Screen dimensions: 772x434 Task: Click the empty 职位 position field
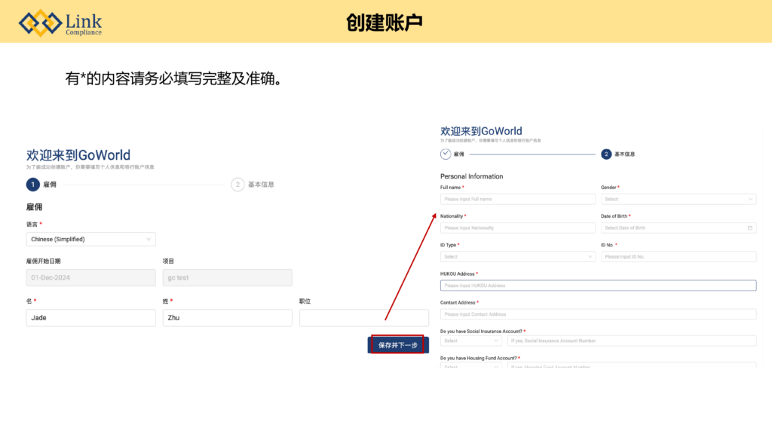363,318
